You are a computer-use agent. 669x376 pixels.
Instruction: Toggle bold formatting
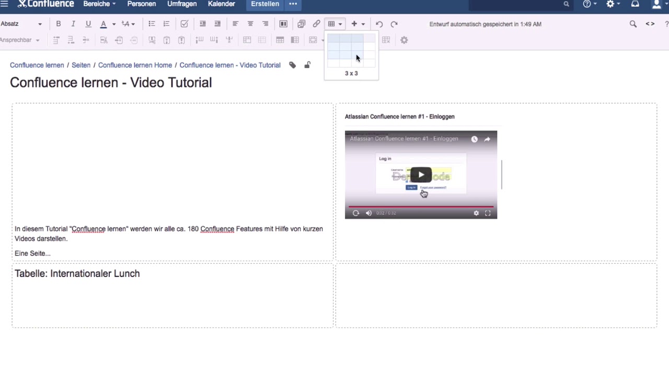[x=59, y=24]
